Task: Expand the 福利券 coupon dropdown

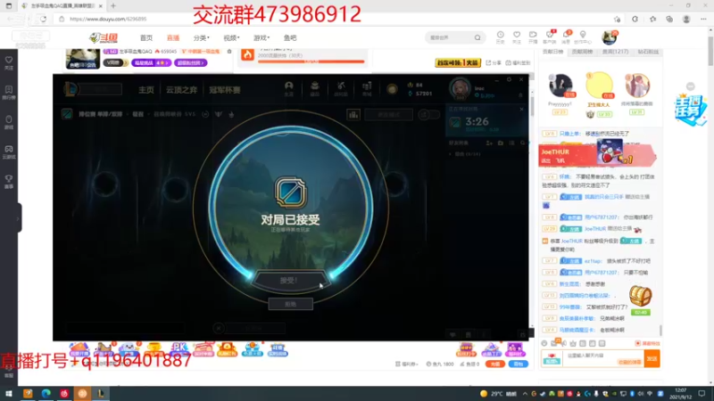Action: coord(407,364)
